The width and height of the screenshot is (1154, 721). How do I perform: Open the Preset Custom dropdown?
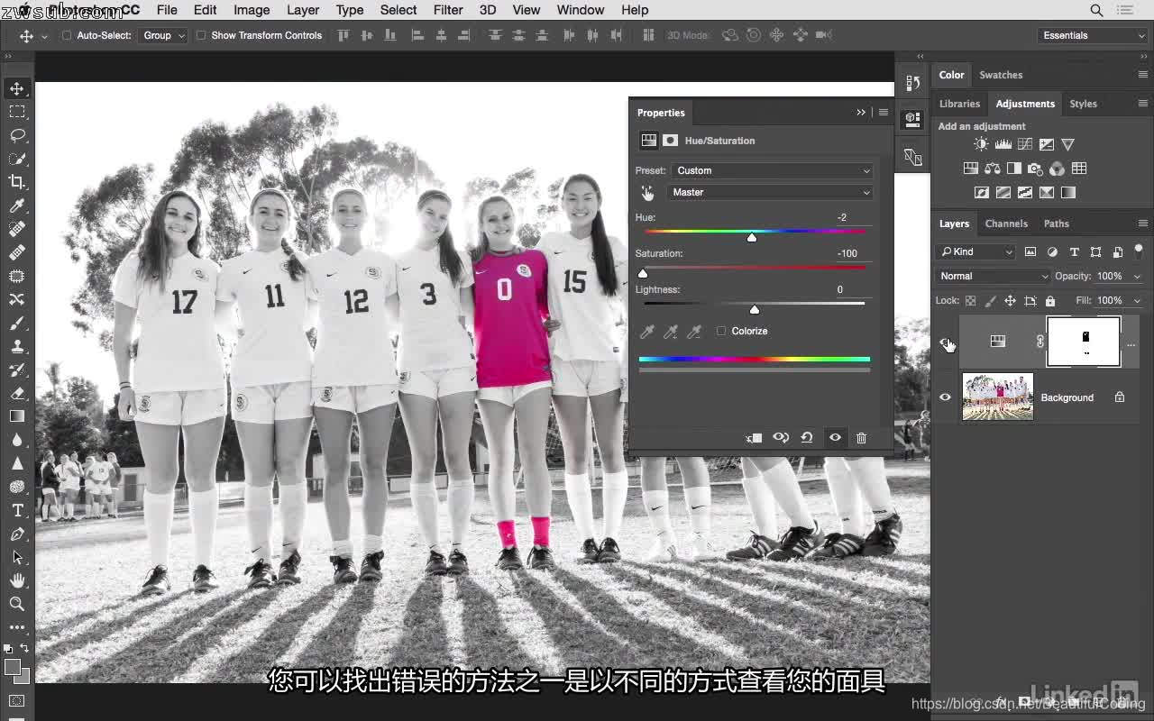[772, 170]
